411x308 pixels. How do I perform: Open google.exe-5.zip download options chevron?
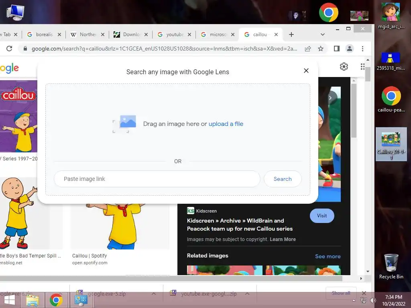[x=154, y=294]
